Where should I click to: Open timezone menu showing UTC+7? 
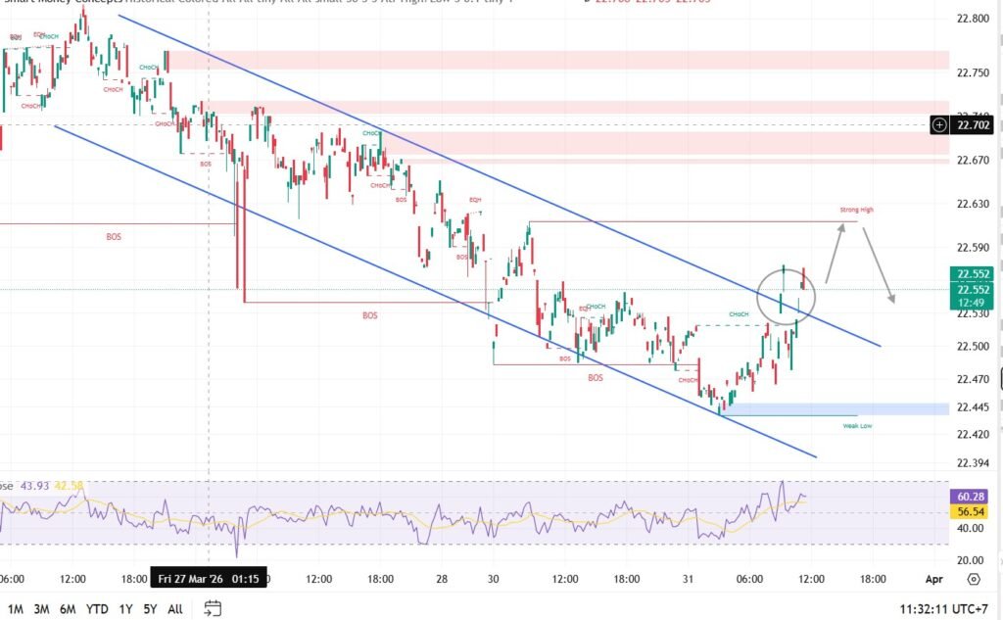coord(947,608)
